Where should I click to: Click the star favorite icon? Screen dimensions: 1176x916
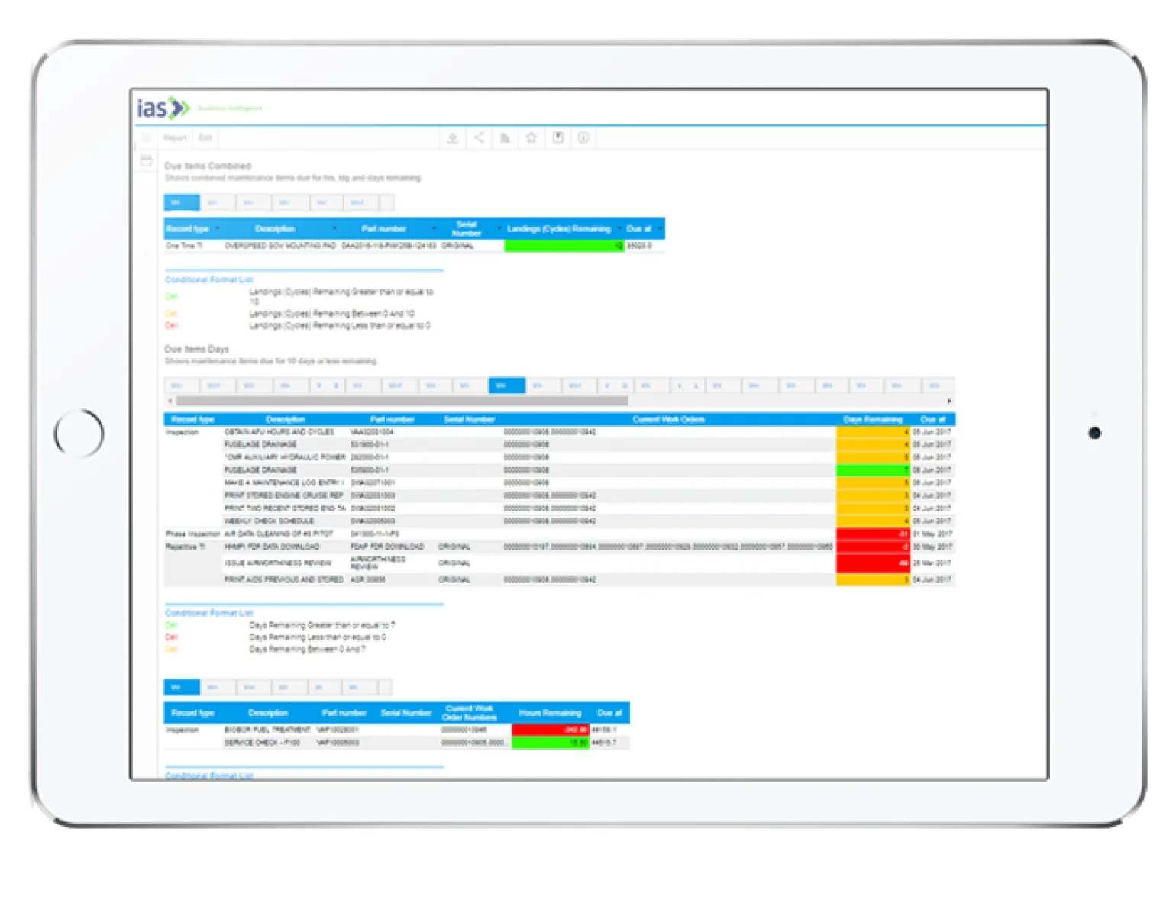(x=531, y=138)
